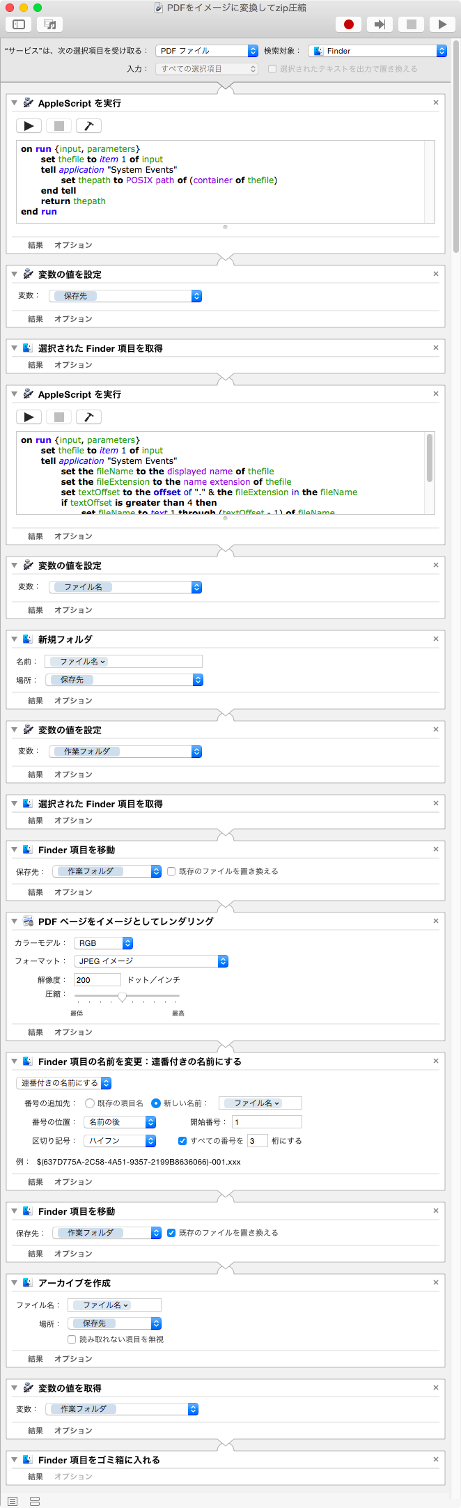Screen dimensions: 461x1508
Task: Collapse the PDF ページをイメージとしてレンダリング action
Action: point(14,922)
